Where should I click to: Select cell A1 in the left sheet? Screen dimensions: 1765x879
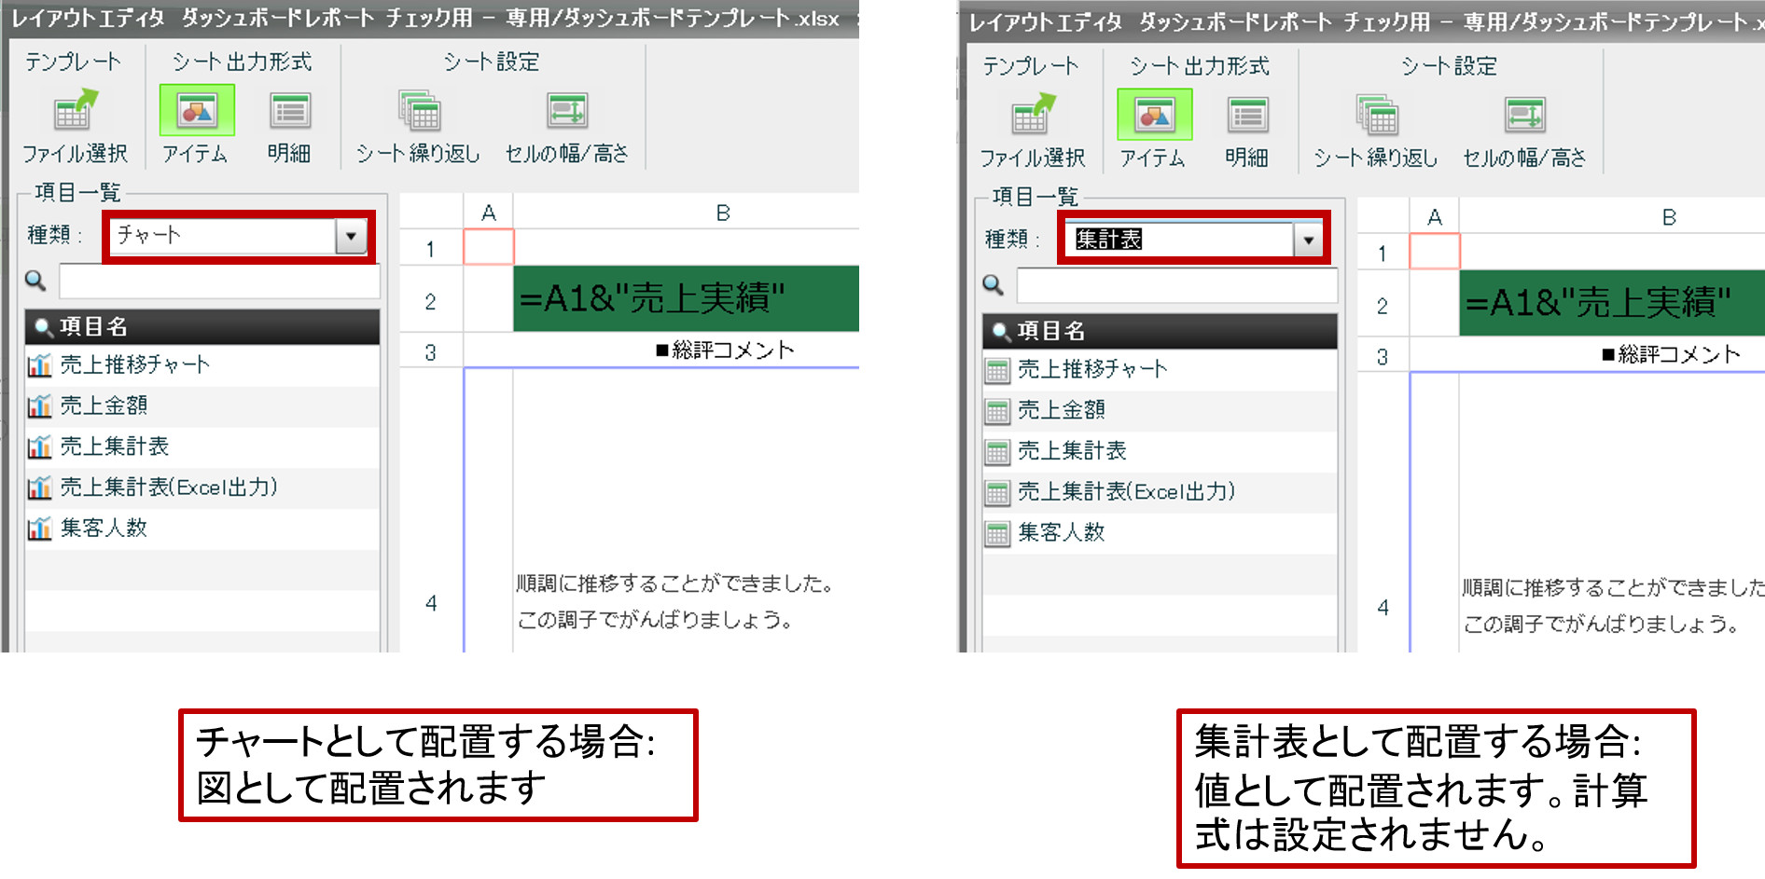[x=488, y=249]
